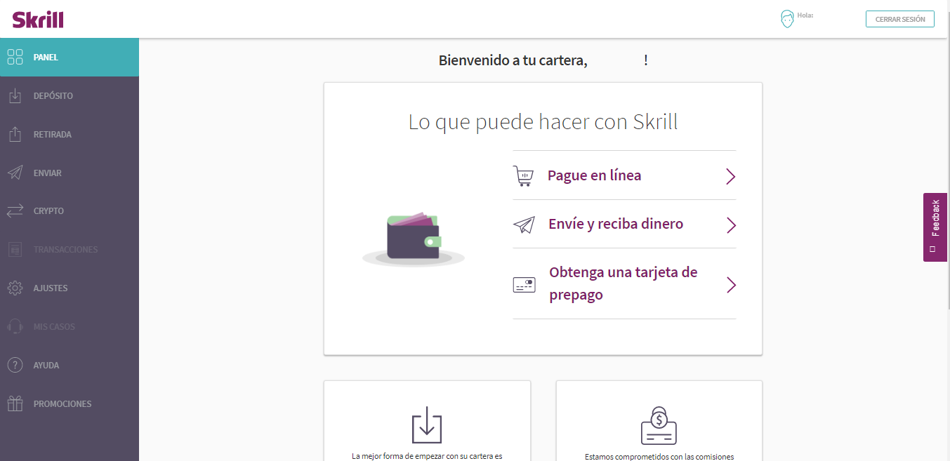Open the PANEL menu item
950x461 pixels.
(x=70, y=57)
